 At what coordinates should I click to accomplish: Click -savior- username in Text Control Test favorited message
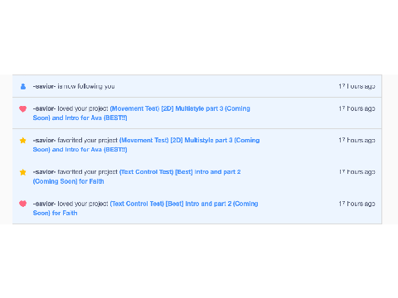pos(44,172)
